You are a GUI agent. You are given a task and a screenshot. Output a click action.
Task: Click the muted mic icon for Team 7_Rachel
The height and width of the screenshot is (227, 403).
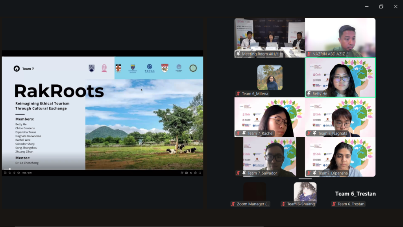pyautogui.click(x=238, y=133)
